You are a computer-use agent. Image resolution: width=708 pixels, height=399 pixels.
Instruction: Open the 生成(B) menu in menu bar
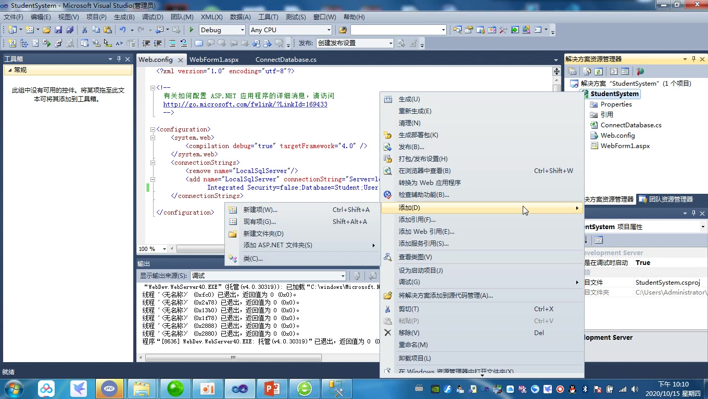click(x=124, y=17)
